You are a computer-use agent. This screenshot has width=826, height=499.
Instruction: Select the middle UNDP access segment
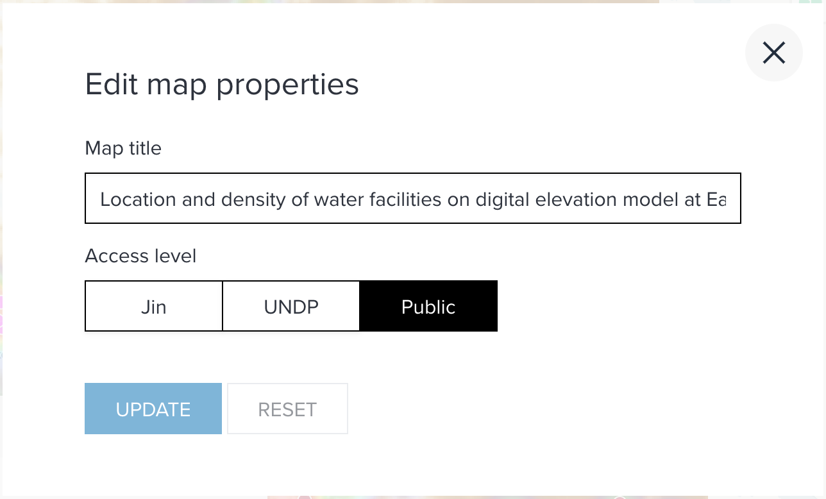pos(291,306)
